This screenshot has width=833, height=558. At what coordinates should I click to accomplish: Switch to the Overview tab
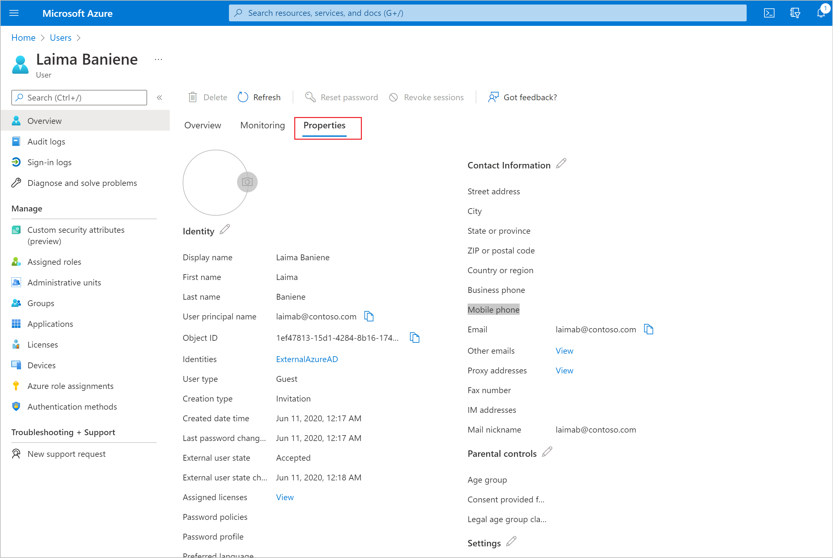pyautogui.click(x=203, y=125)
